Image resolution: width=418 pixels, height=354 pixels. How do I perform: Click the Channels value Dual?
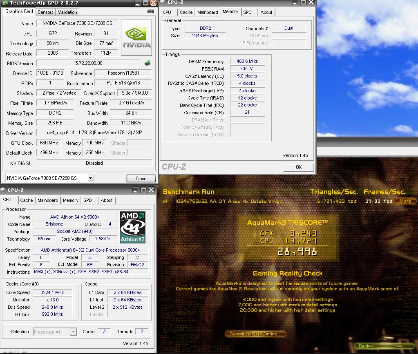tap(289, 28)
